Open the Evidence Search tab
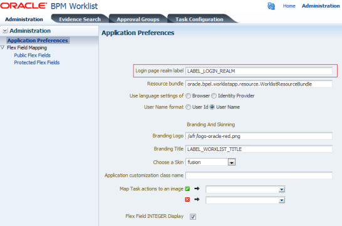The height and width of the screenshot is (226, 342). tap(80, 19)
